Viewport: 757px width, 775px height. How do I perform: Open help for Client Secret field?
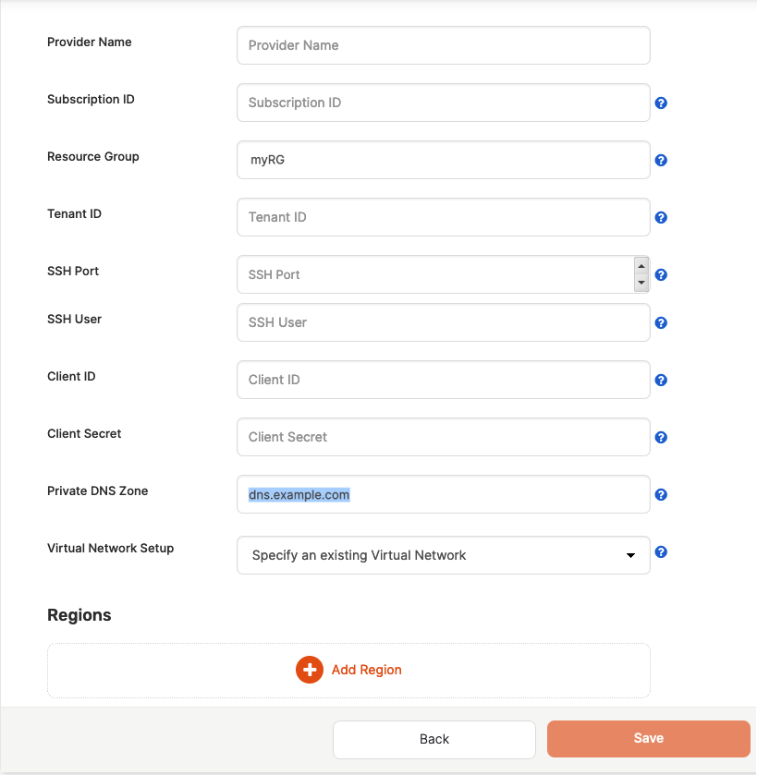pos(661,437)
